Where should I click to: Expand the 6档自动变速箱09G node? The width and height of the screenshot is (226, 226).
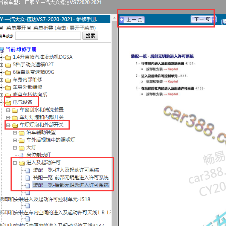click(x=2, y=72)
